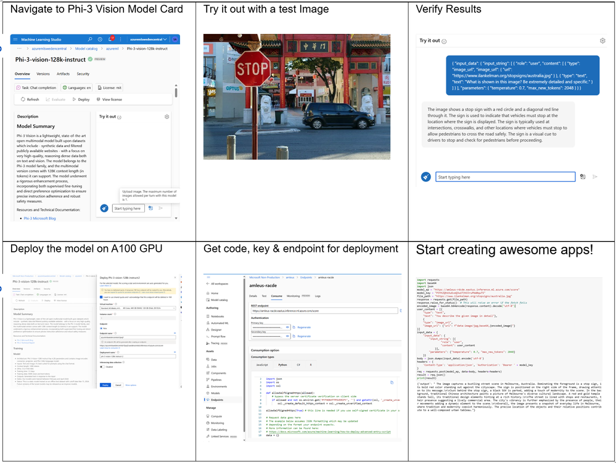Viewport: 616px width, 463px height.
Task: Click the verified green checkmark beside the model title
Action: coord(90,59)
